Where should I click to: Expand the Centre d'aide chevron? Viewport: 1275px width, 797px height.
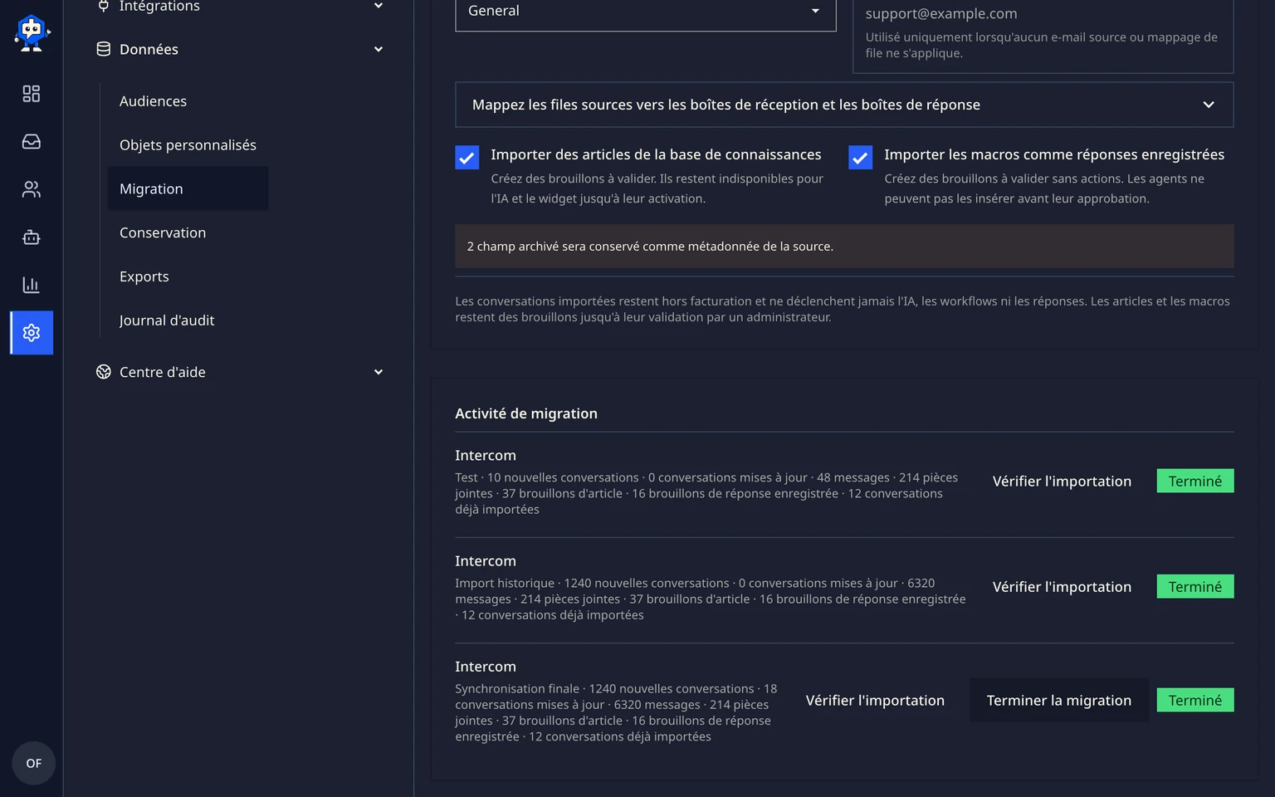tap(379, 372)
